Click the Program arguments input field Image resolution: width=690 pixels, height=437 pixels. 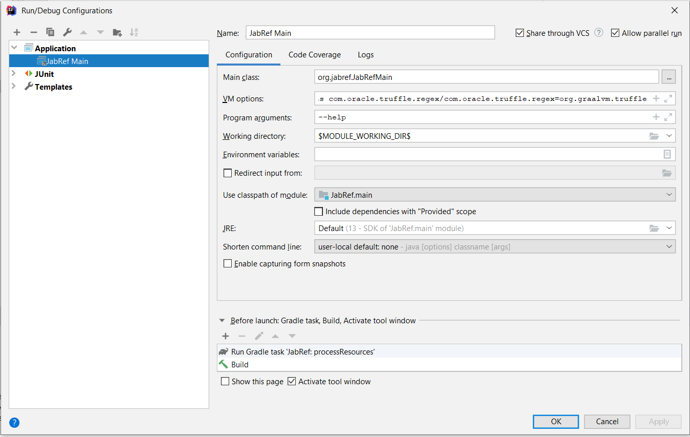(x=461, y=117)
